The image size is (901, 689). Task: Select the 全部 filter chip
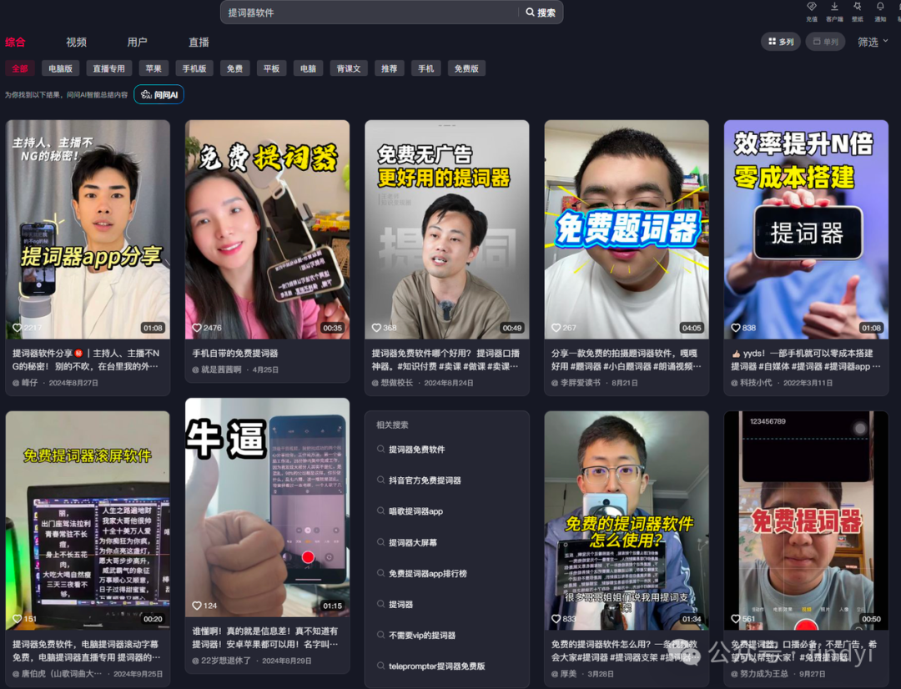[20, 68]
